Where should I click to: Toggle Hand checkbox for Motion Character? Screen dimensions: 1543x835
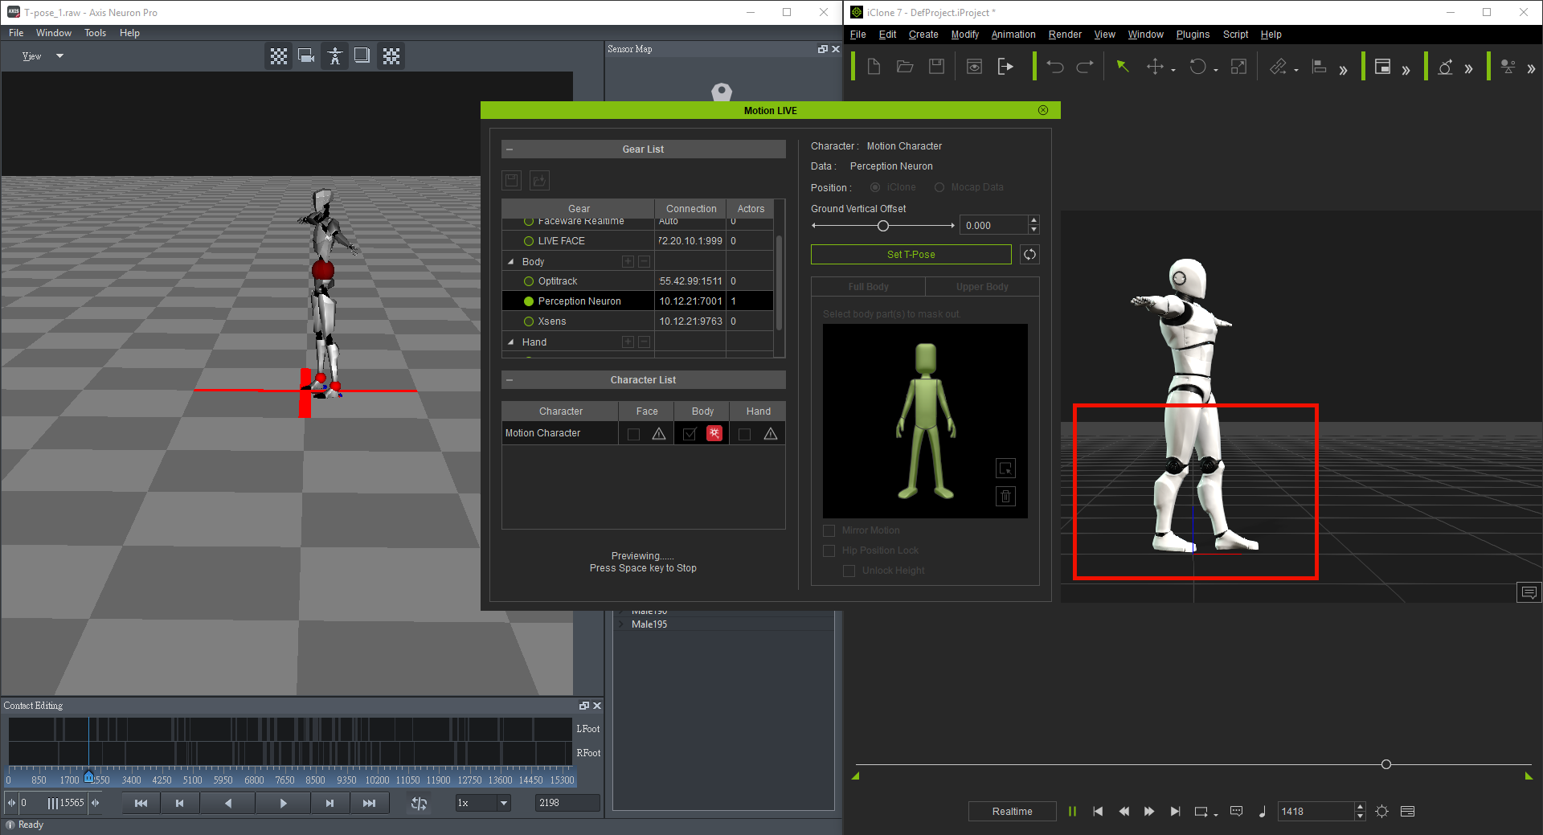pos(745,435)
